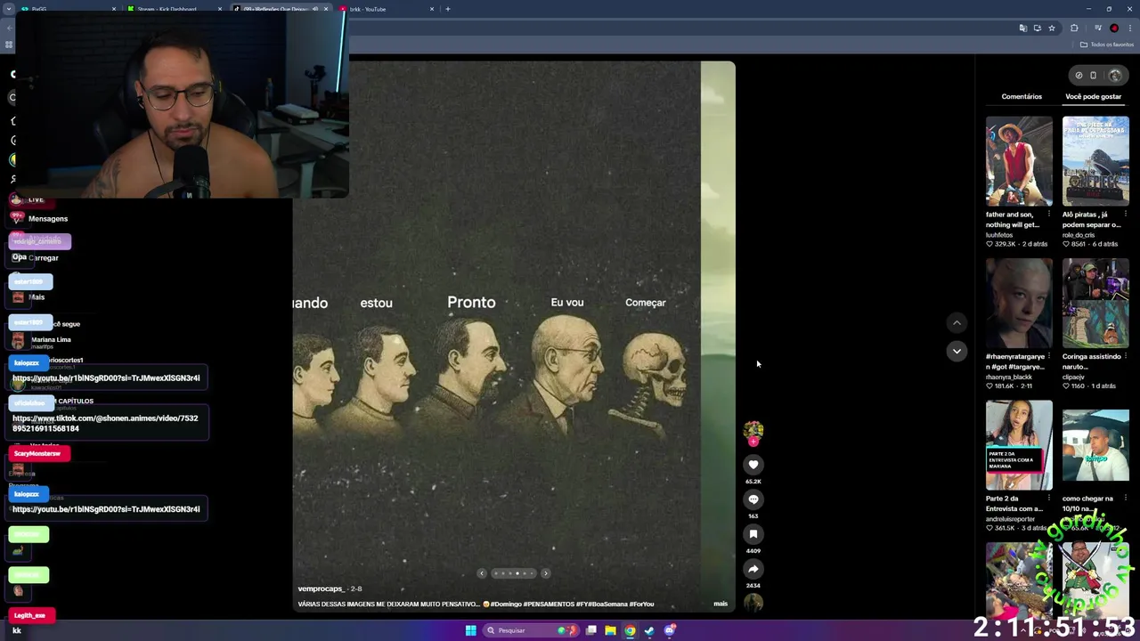Open the 'Alô piratas' recommended video

tap(1095, 161)
